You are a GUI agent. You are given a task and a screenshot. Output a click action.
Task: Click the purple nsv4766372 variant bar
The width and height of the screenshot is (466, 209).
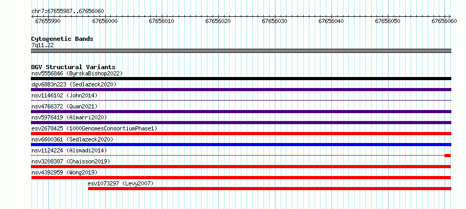coord(241,112)
